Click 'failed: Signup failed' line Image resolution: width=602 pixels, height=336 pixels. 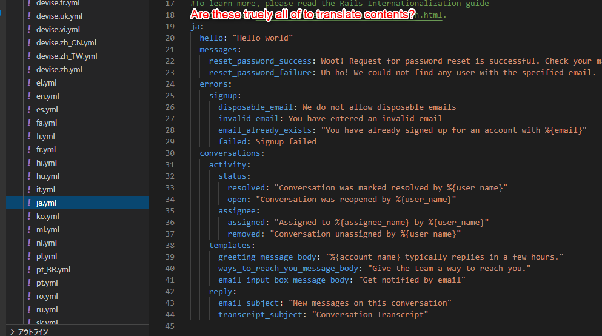(267, 142)
